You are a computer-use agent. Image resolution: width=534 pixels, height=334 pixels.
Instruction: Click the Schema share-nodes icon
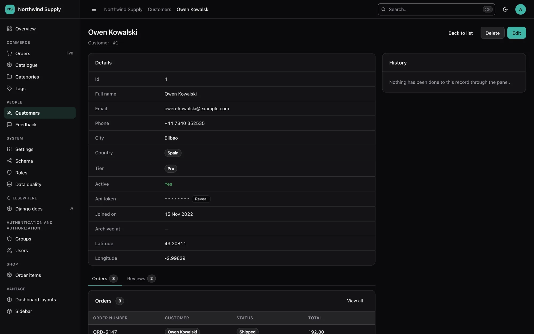click(9, 161)
